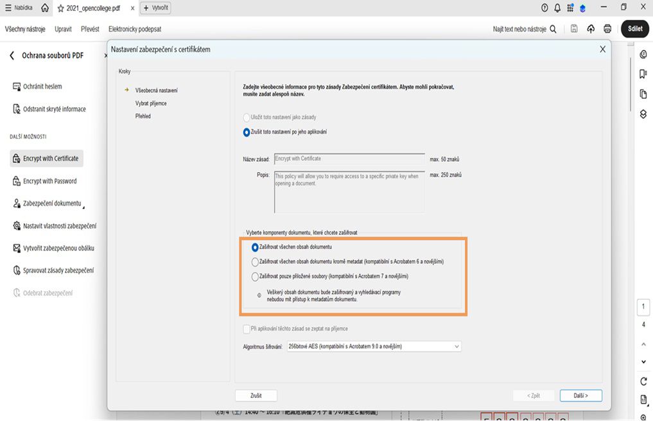Go to previous page arrow
The image size is (653, 423).
coord(643,344)
